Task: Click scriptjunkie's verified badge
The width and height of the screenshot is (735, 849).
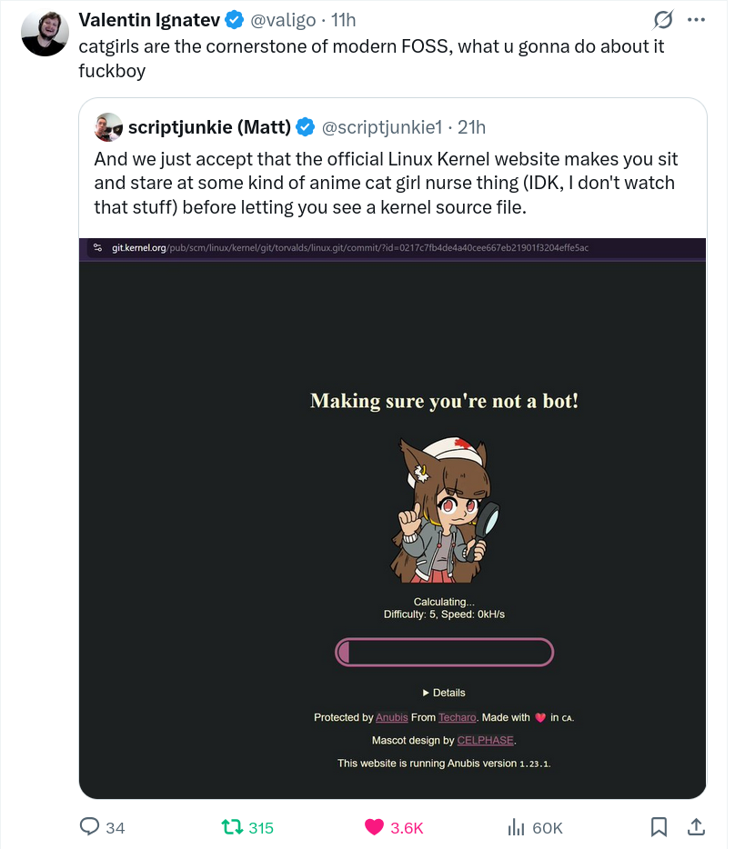Action: tap(307, 127)
